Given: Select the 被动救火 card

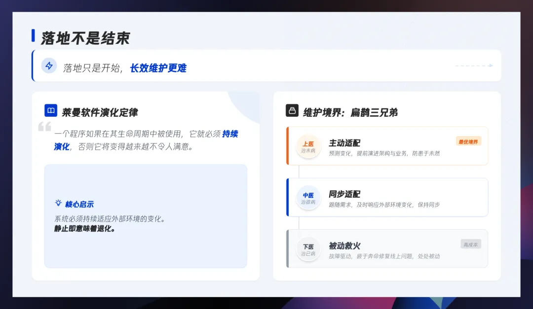Looking at the screenshot, I should (387, 248).
